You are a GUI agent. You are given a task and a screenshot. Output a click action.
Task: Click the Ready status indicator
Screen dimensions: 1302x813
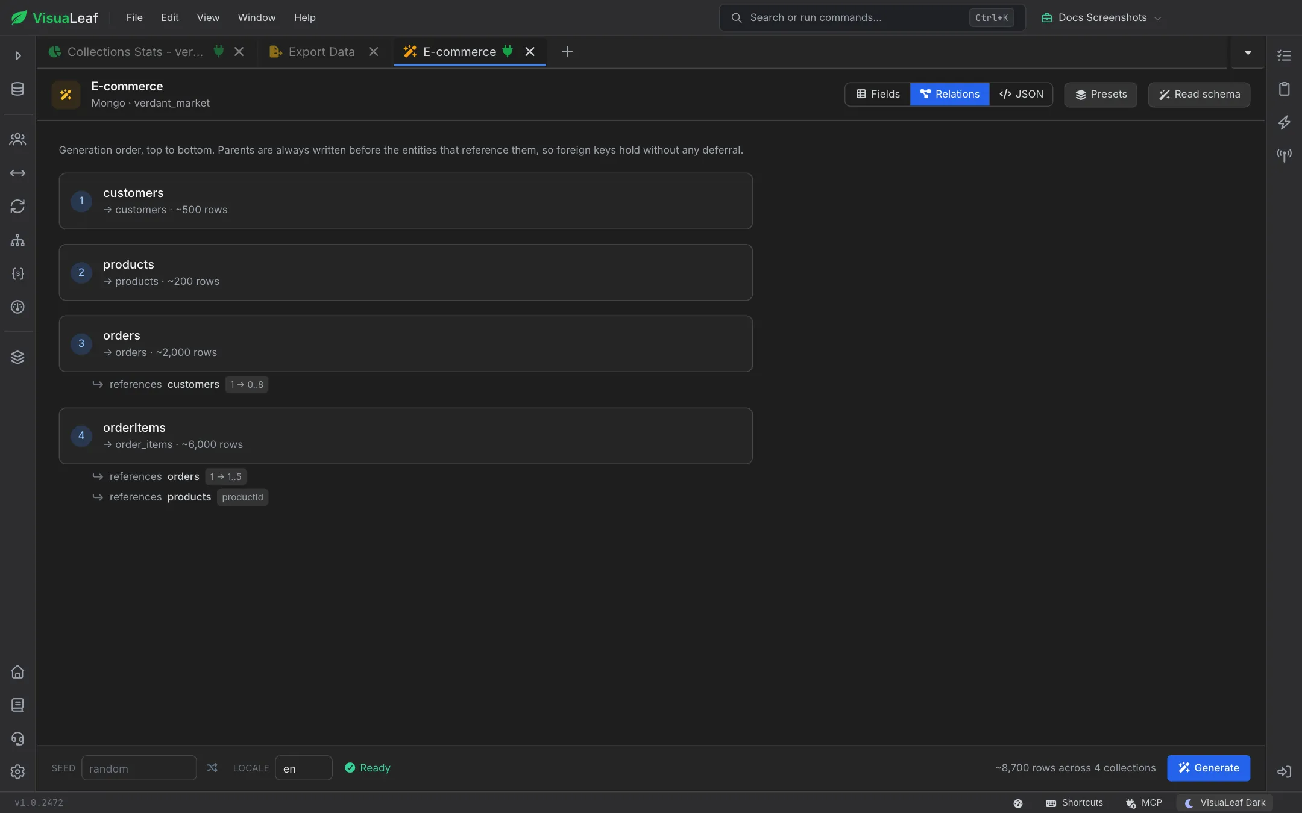(x=368, y=768)
